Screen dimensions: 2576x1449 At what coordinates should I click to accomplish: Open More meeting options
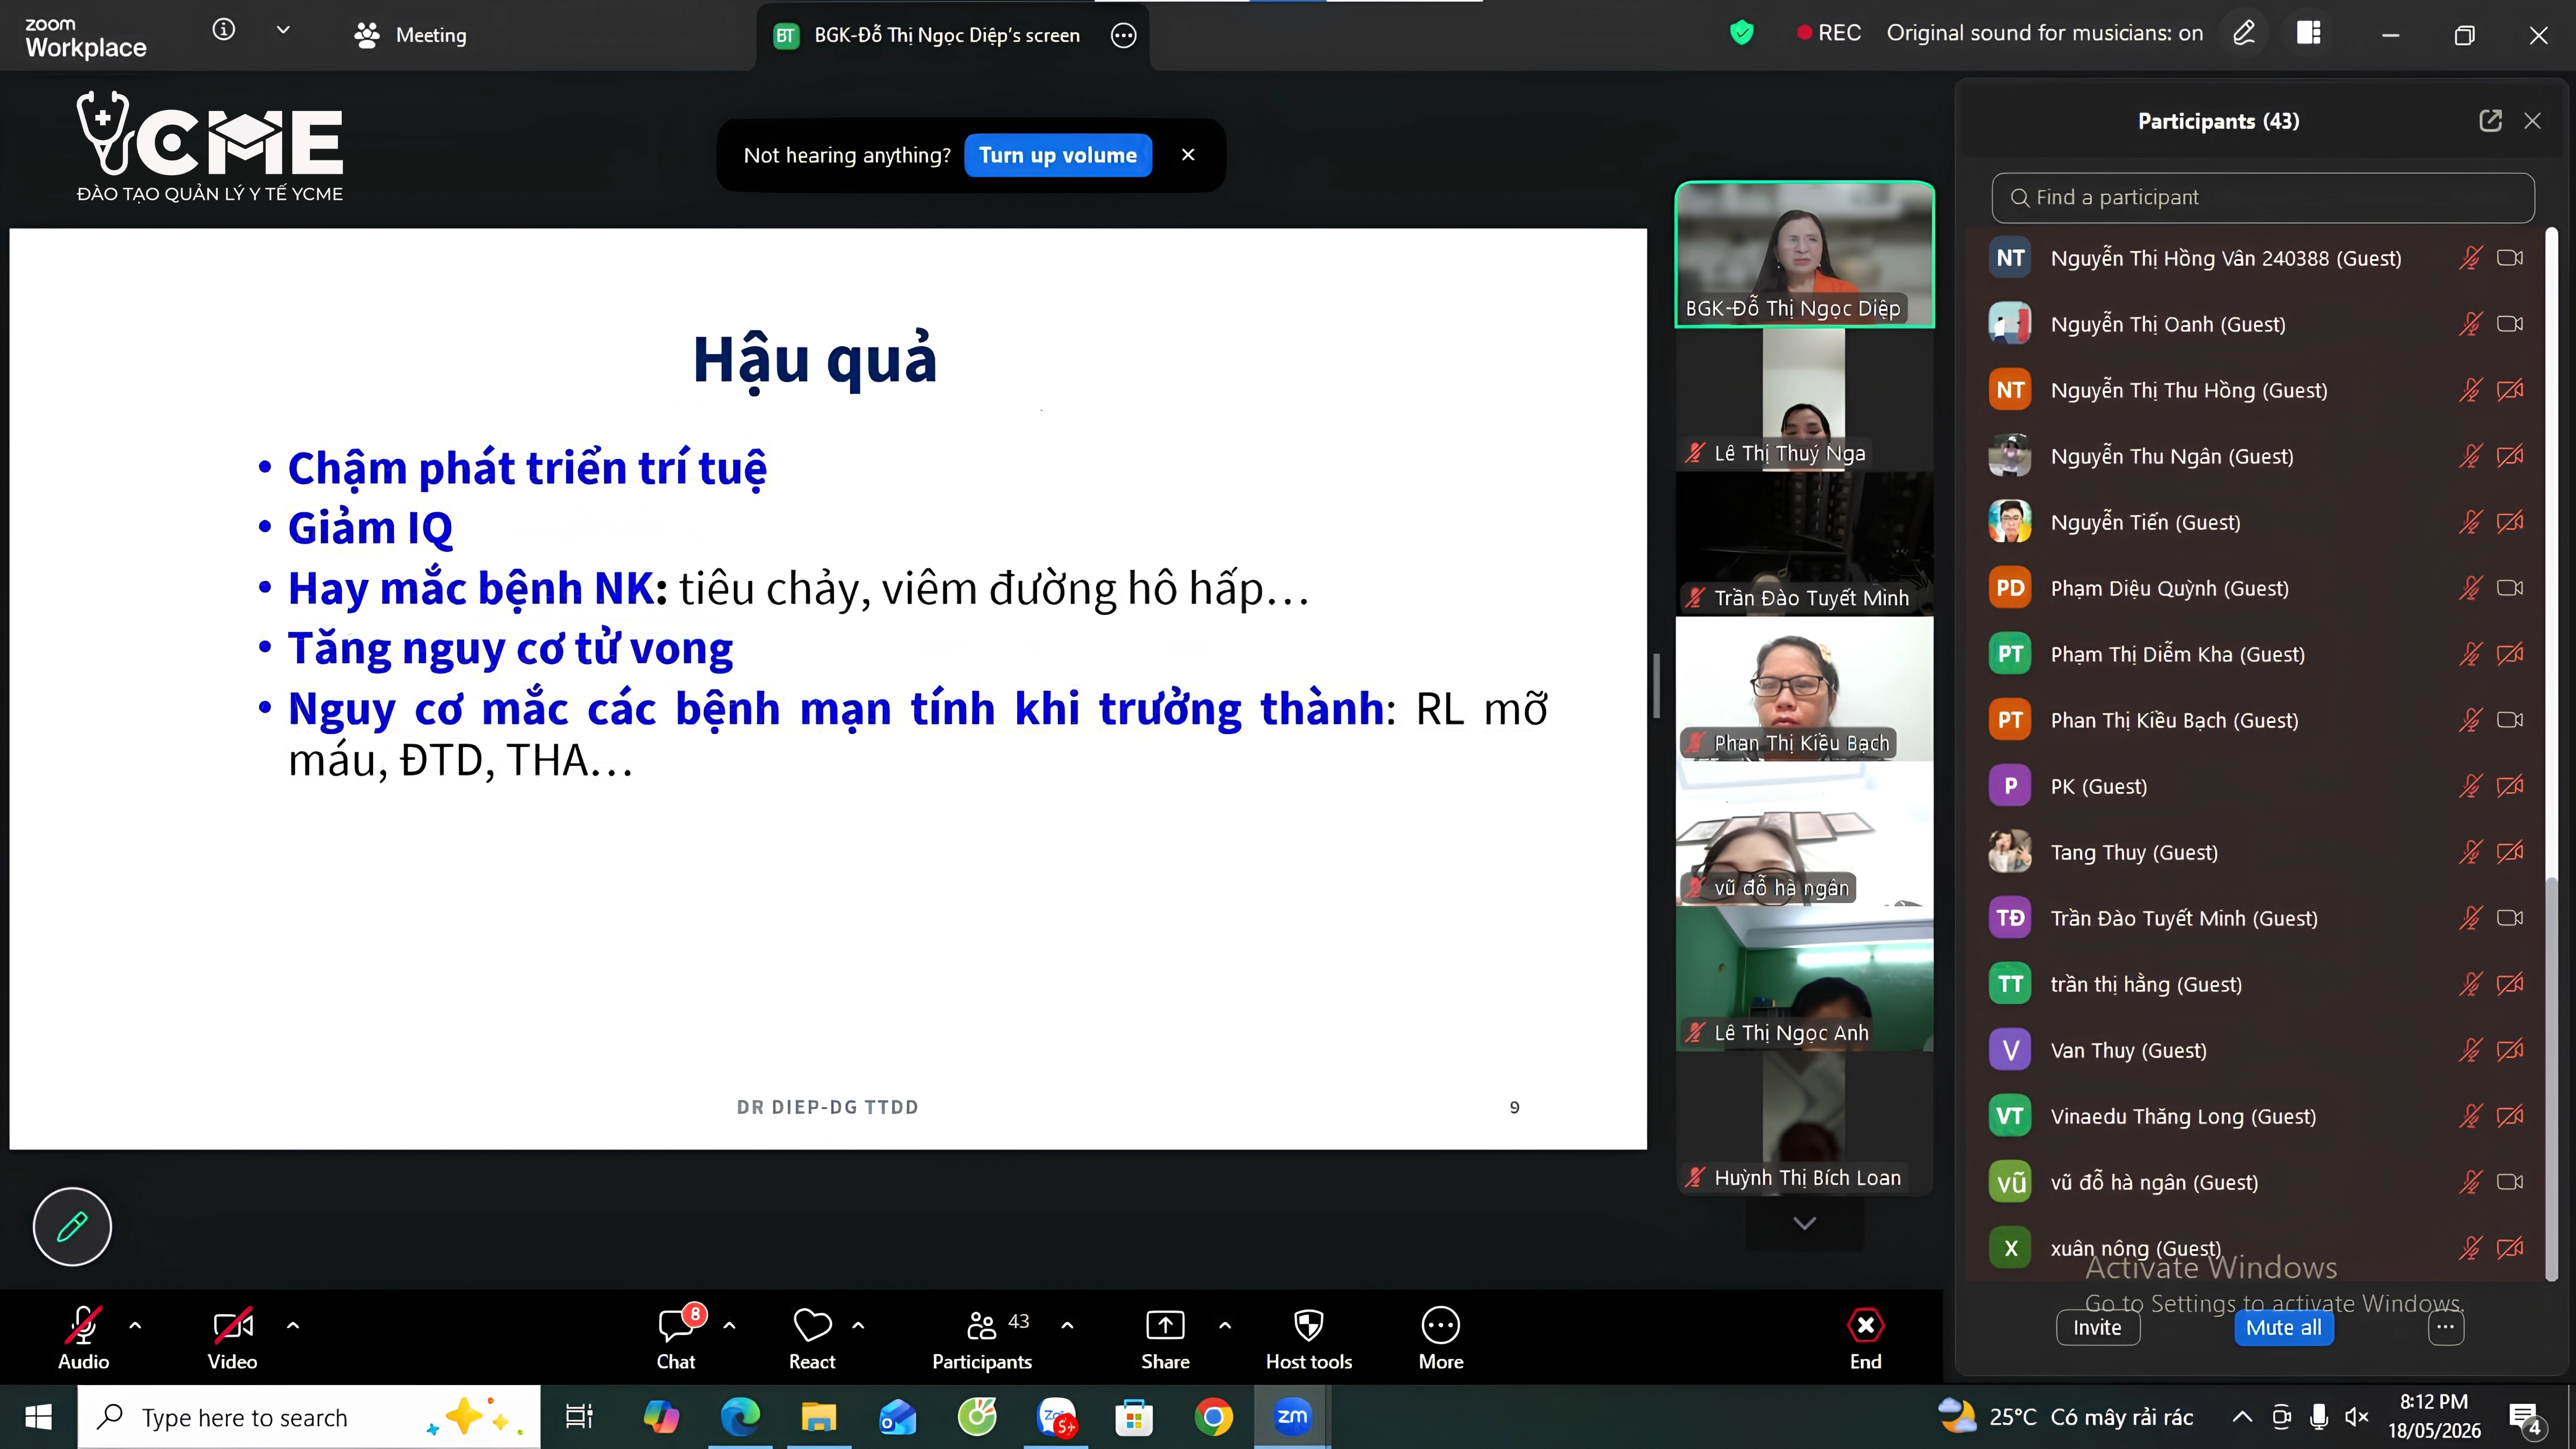[x=1440, y=1338]
